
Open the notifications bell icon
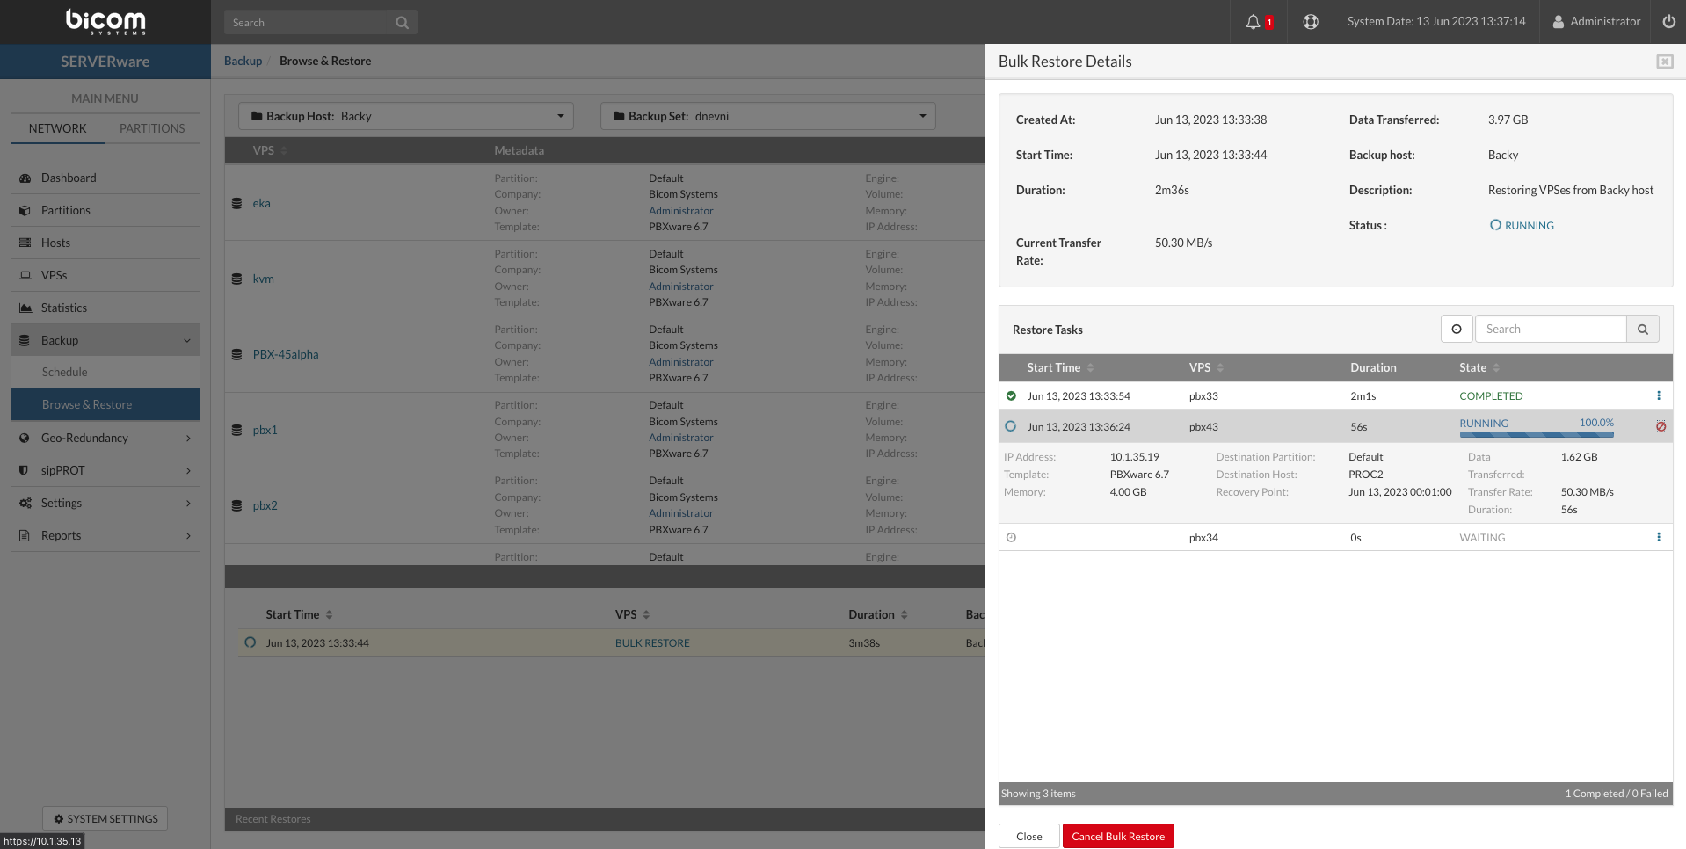click(1254, 22)
